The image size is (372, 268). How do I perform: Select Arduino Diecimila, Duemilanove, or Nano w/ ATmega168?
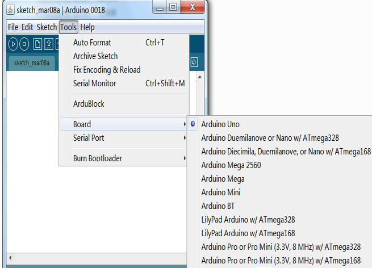pos(280,151)
